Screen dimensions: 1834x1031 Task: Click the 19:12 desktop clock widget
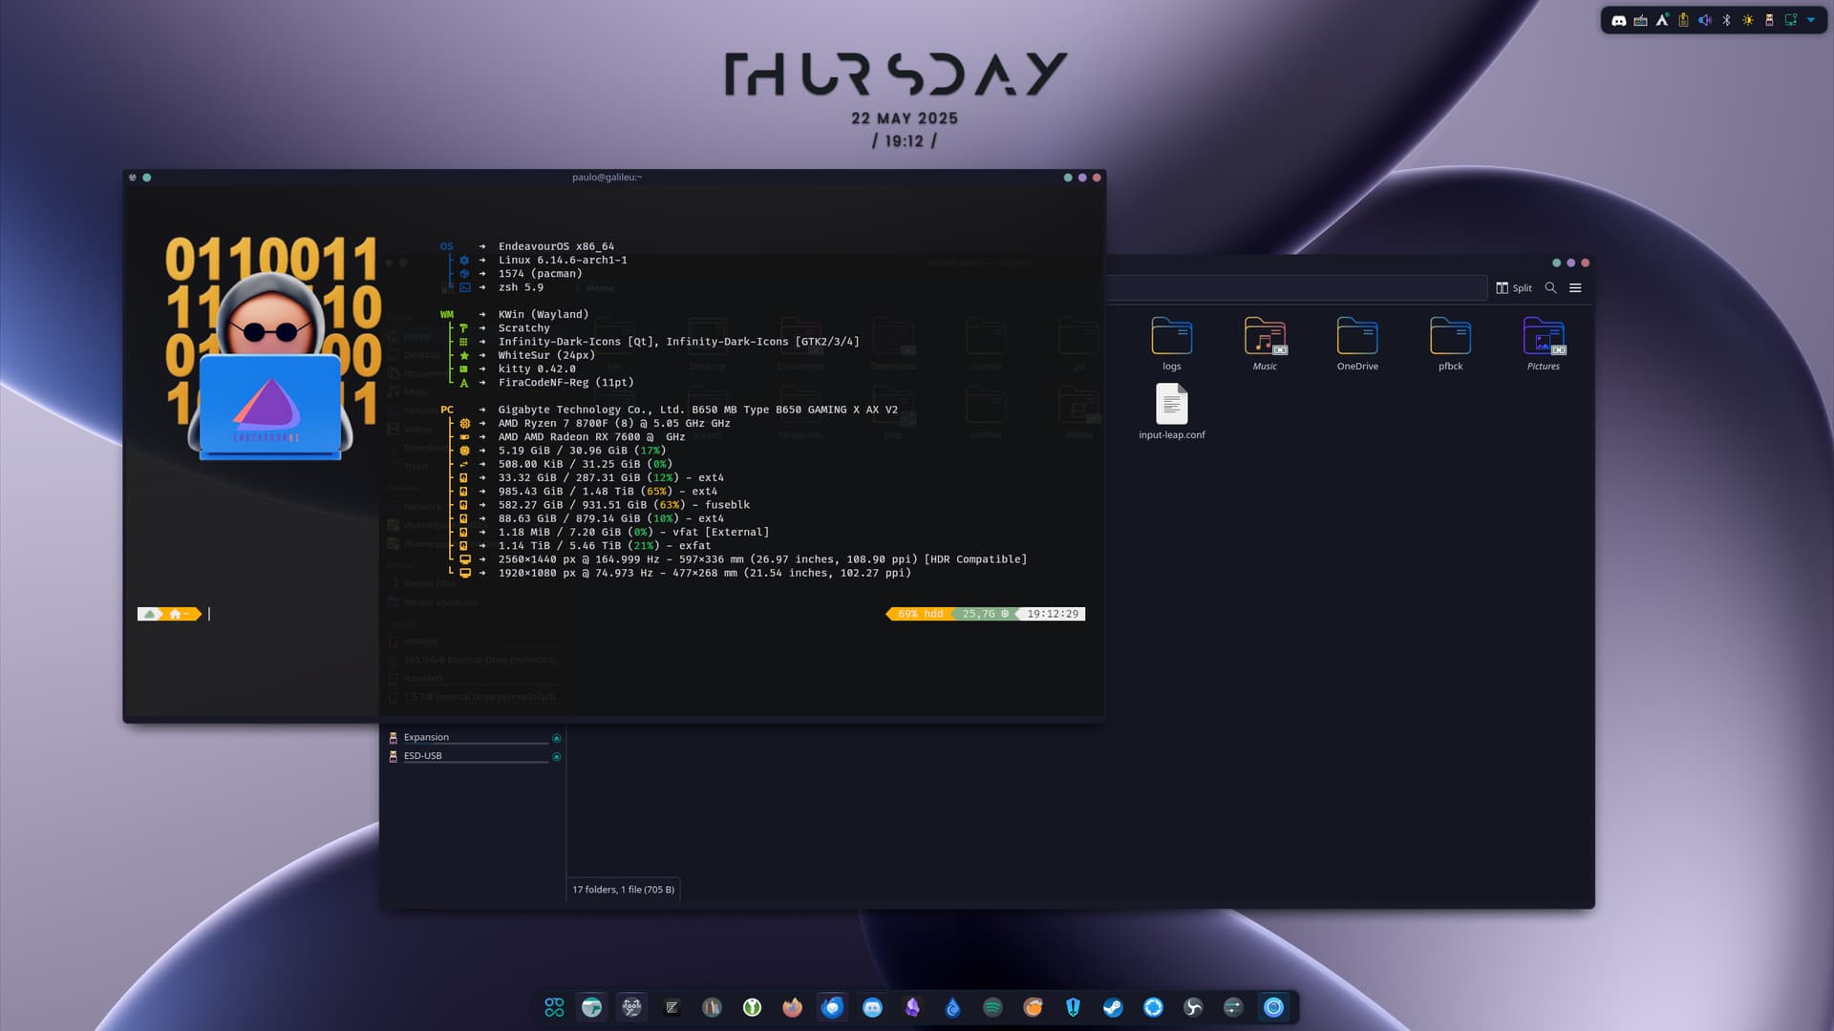point(904,141)
